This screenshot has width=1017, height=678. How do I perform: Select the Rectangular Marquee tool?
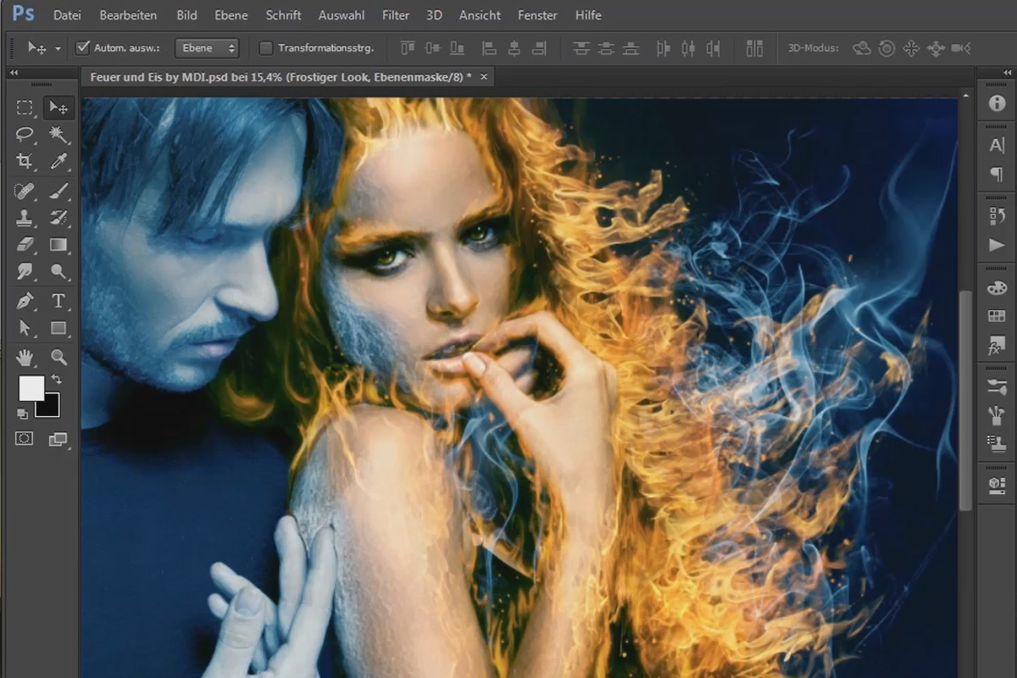click(25, 108)
